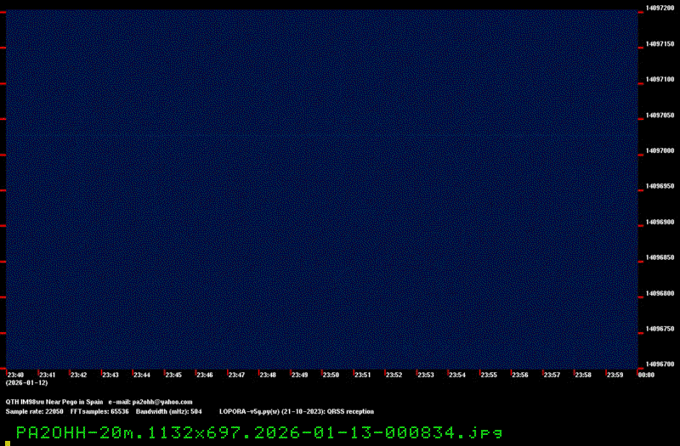The height and width of the screenshot is (446, 680).
Task: Click the 23:51 time axis label
Action: click(x=363, y=375)
